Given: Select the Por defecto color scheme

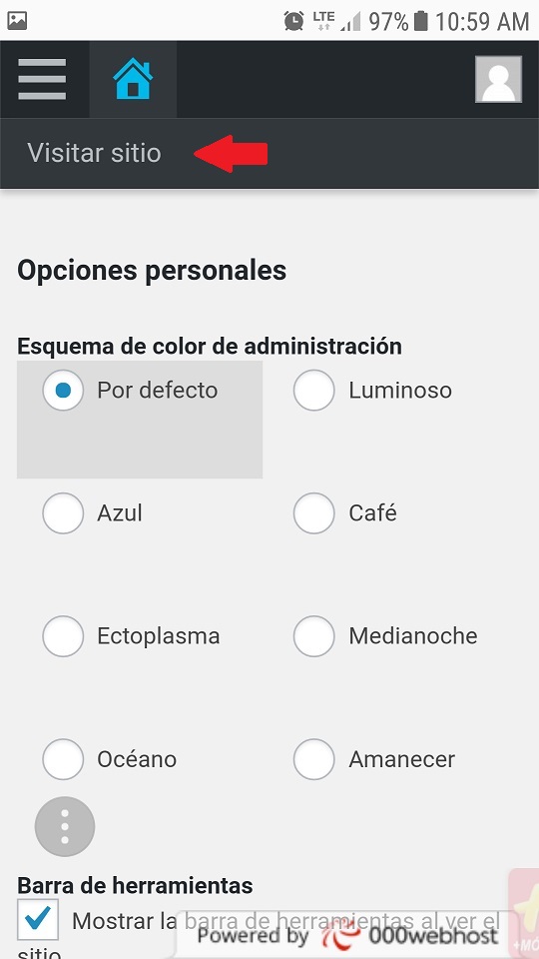Looking at the screenshot, I should click(x=63, y=390).
